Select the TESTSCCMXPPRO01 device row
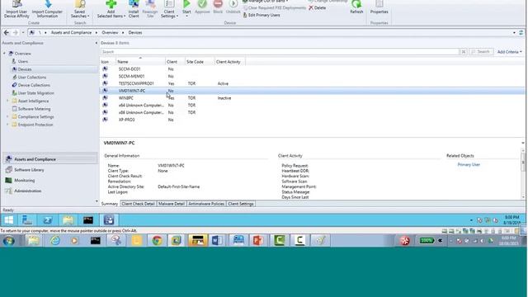The width and height of the screenshot is (528, 297). pos(312,83)
